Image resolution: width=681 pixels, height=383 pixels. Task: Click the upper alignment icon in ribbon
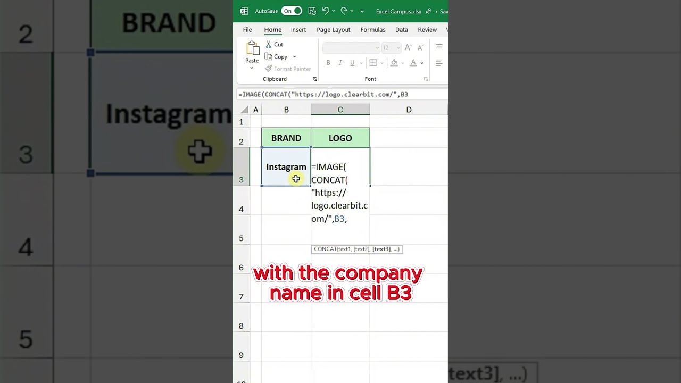click(439, 47)
